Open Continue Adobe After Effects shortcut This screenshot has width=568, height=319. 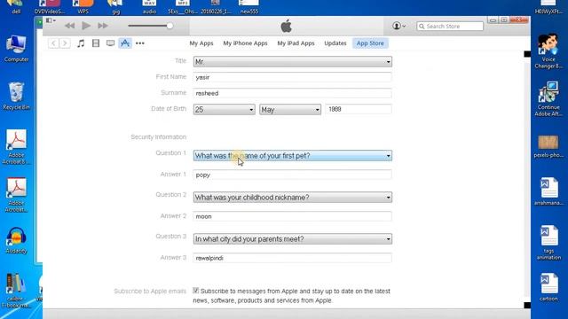tap(548, 98)
